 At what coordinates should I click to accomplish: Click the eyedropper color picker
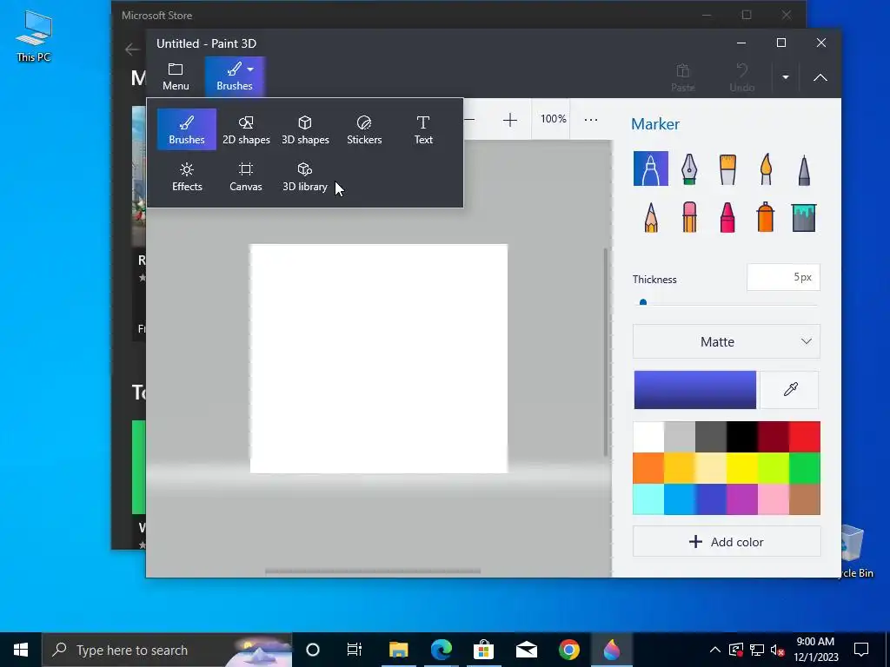coord(789,390)
